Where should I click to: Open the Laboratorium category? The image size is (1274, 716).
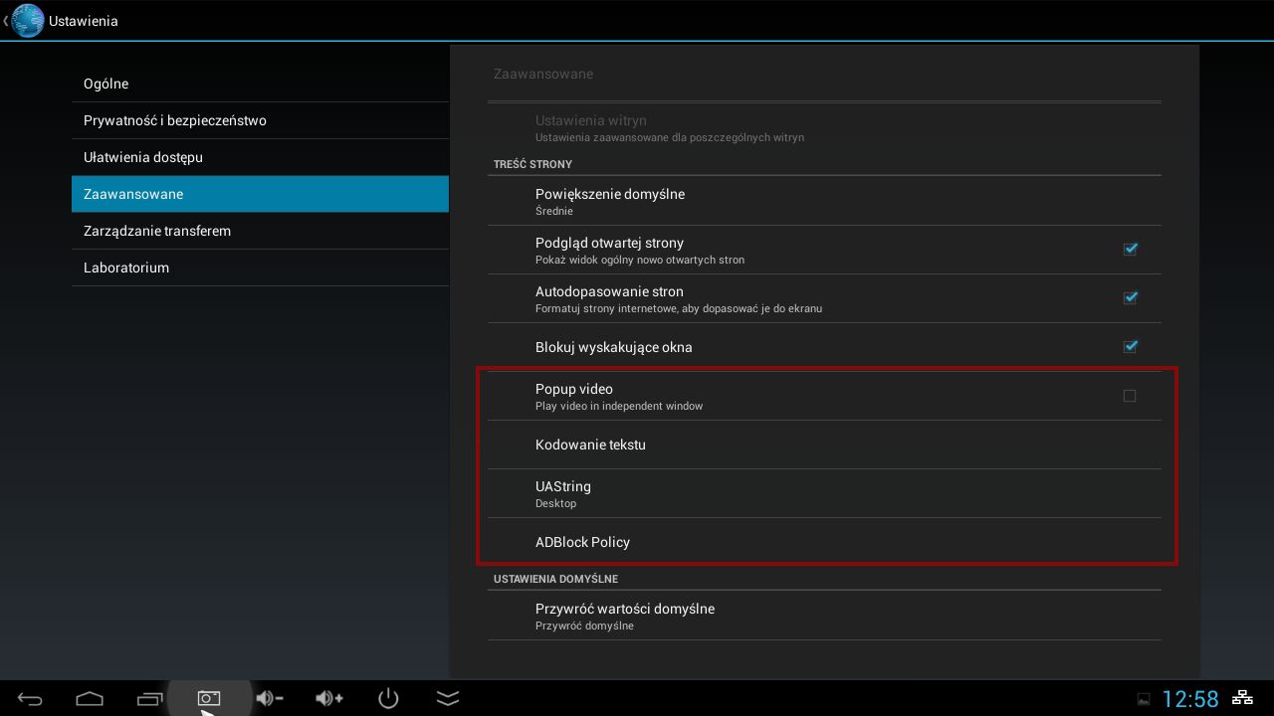point(260,268)
